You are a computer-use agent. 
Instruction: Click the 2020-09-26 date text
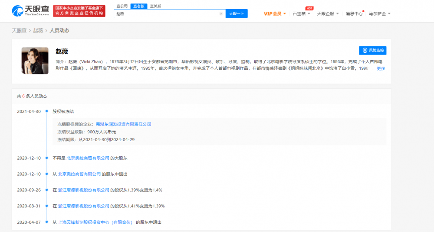(29, 190)
